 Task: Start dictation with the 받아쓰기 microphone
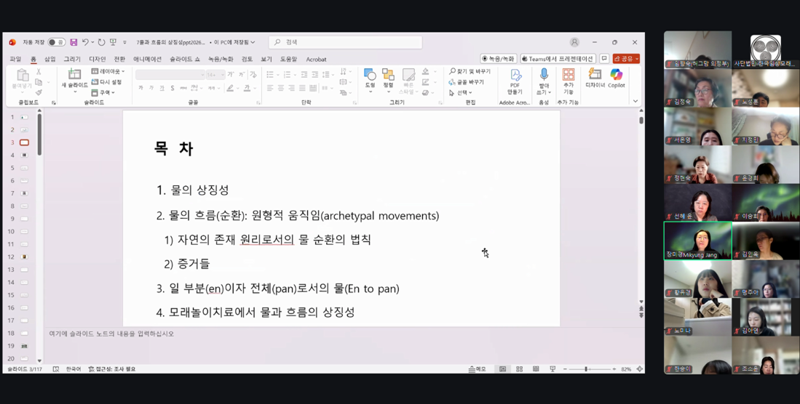[x=544, y=81]
